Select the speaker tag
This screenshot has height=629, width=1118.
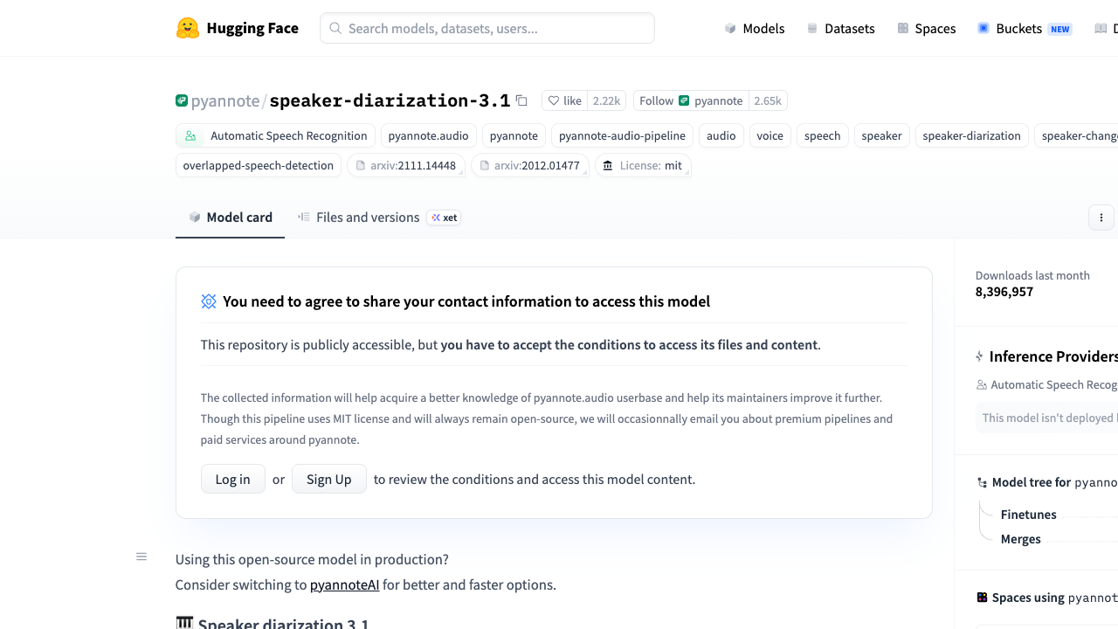[x=882, y=135]
